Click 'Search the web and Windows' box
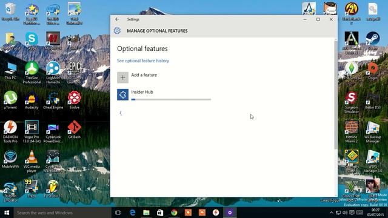388x218 pixels. pos(62,213)
